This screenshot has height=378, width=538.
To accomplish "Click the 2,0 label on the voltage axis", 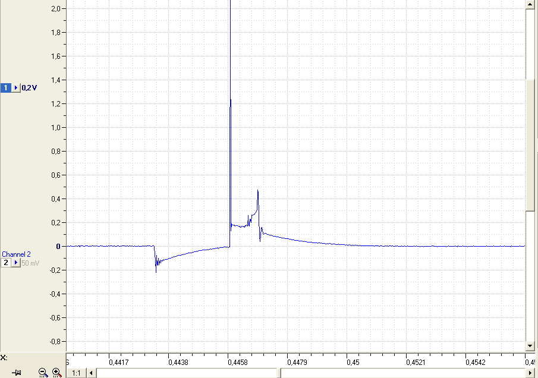I will tap(56, 8).
